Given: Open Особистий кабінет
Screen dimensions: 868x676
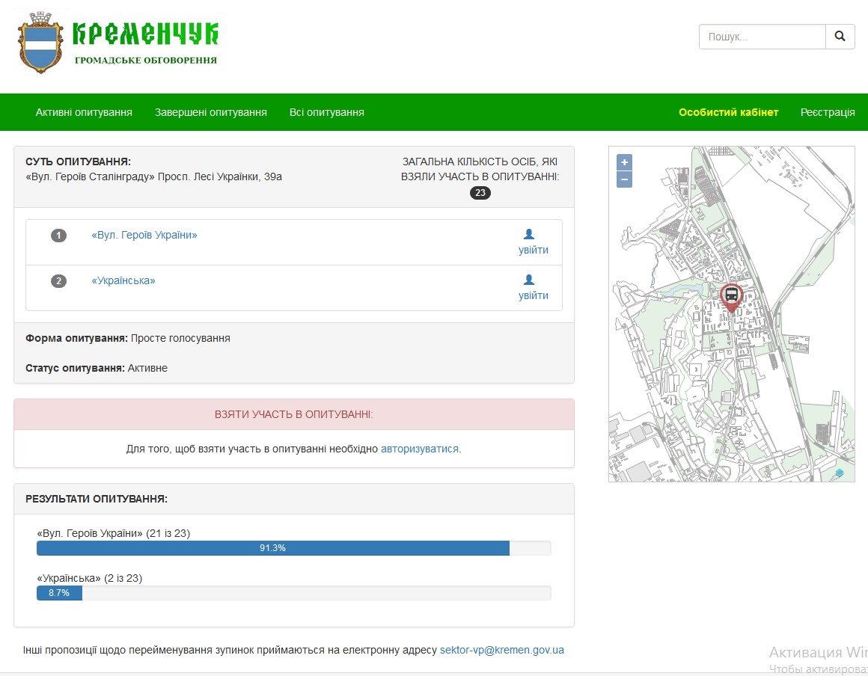Looking at the screenshot, I should pyautogui.click(x=728, y=112).
